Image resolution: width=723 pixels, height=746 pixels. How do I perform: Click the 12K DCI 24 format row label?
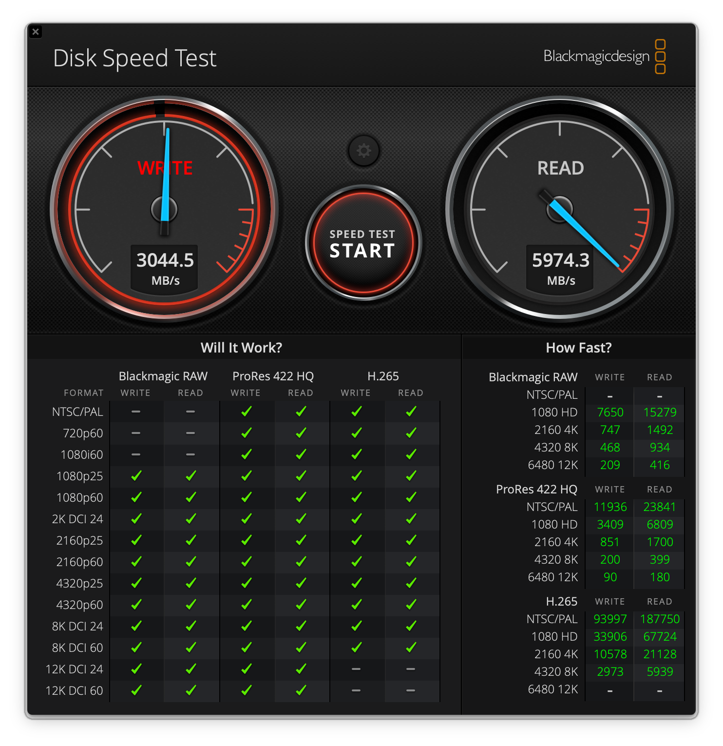(74, 669)
